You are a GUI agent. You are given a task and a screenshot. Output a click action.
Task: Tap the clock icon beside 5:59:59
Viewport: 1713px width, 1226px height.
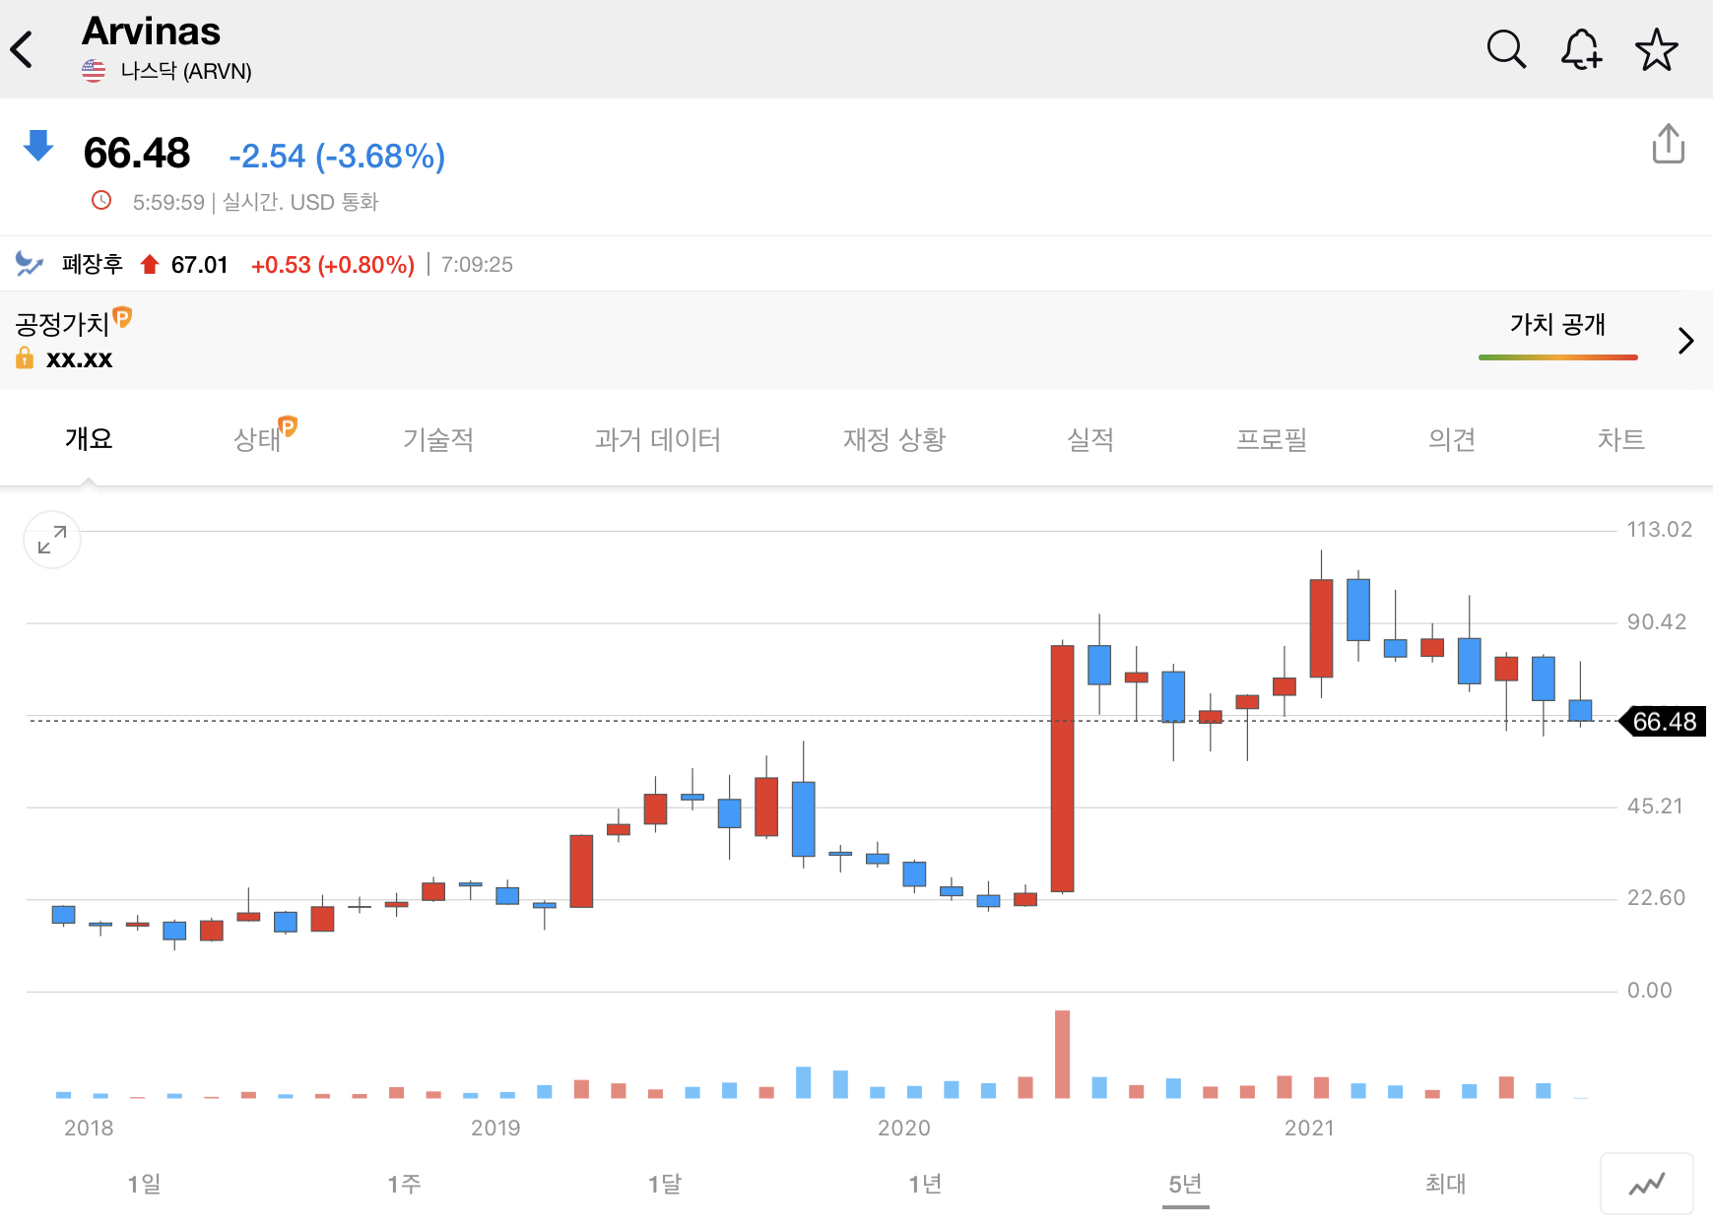(101, 201)
